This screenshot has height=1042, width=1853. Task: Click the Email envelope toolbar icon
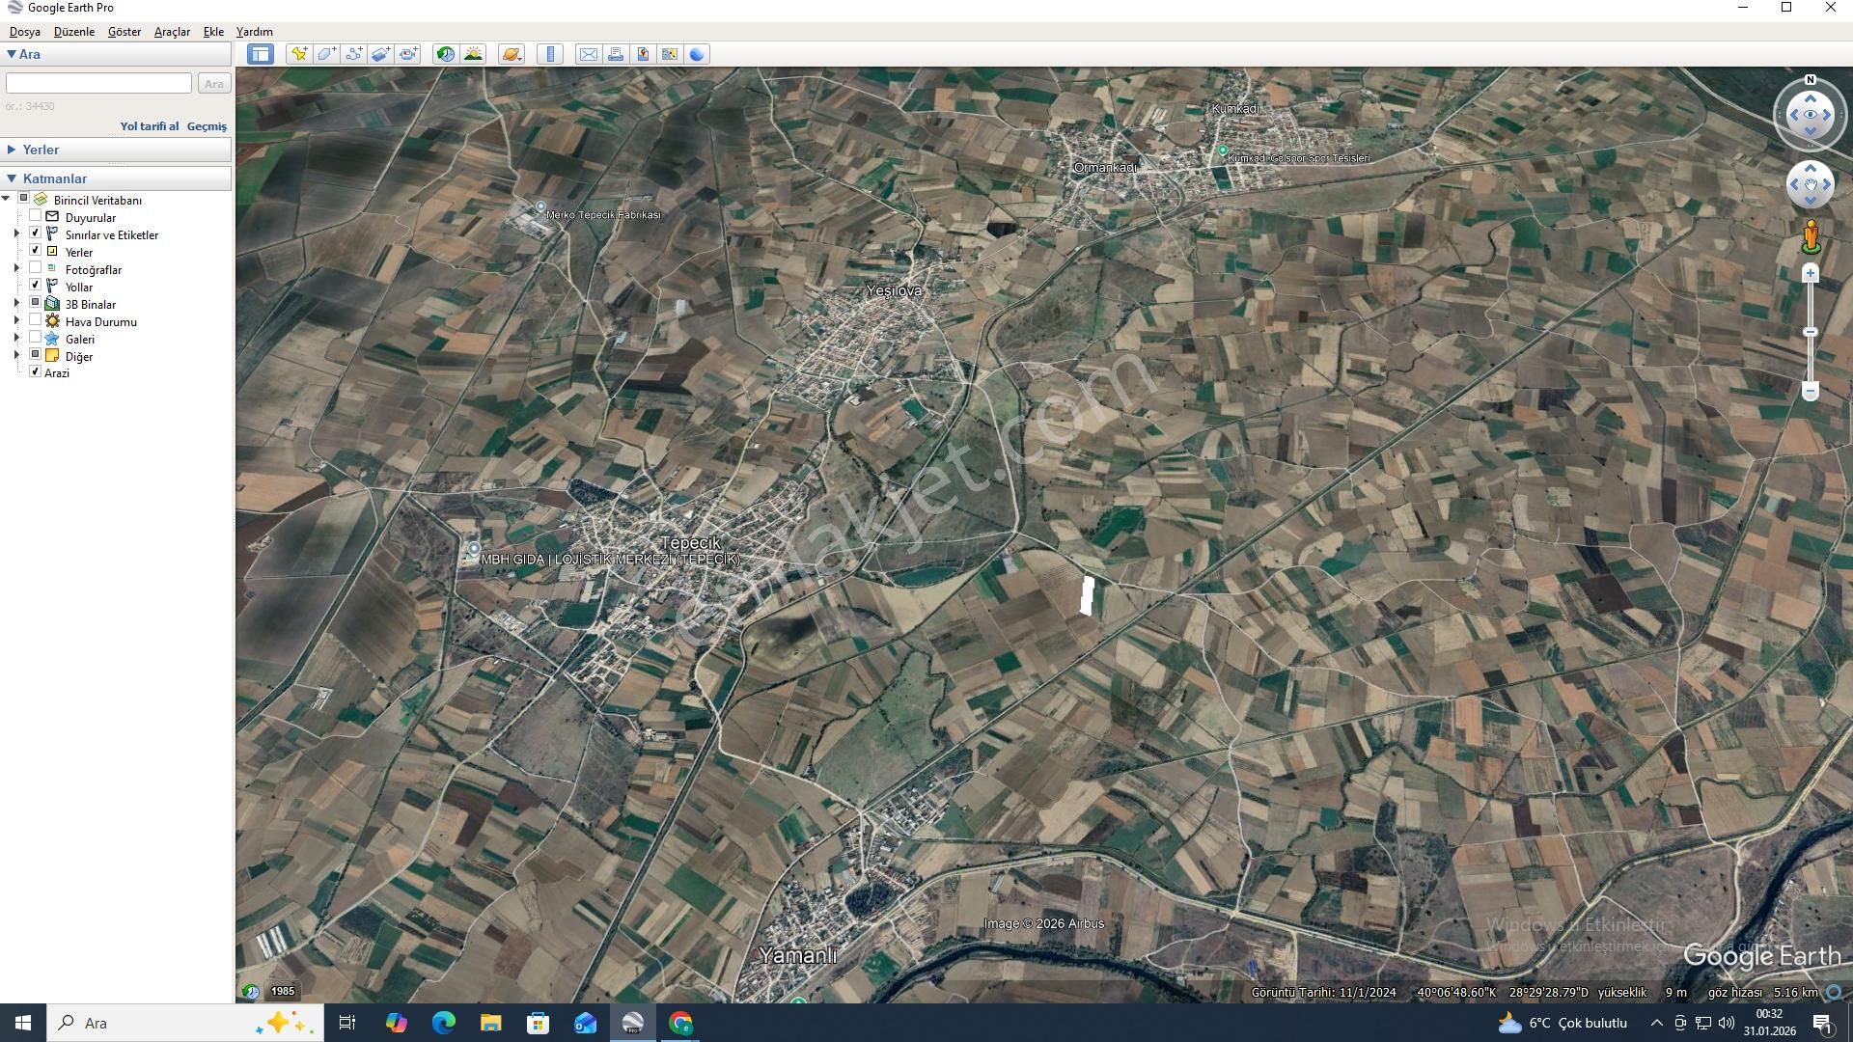tap(588, 54)
